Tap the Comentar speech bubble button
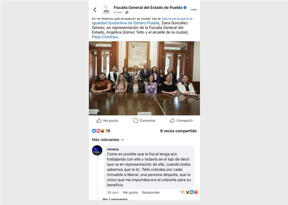Viewport: 288px width, 205px height. [144, 121]
